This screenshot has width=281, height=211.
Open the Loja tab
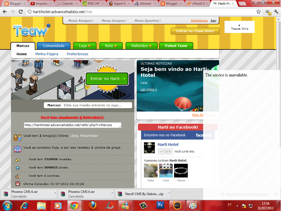tap(85, 46)
